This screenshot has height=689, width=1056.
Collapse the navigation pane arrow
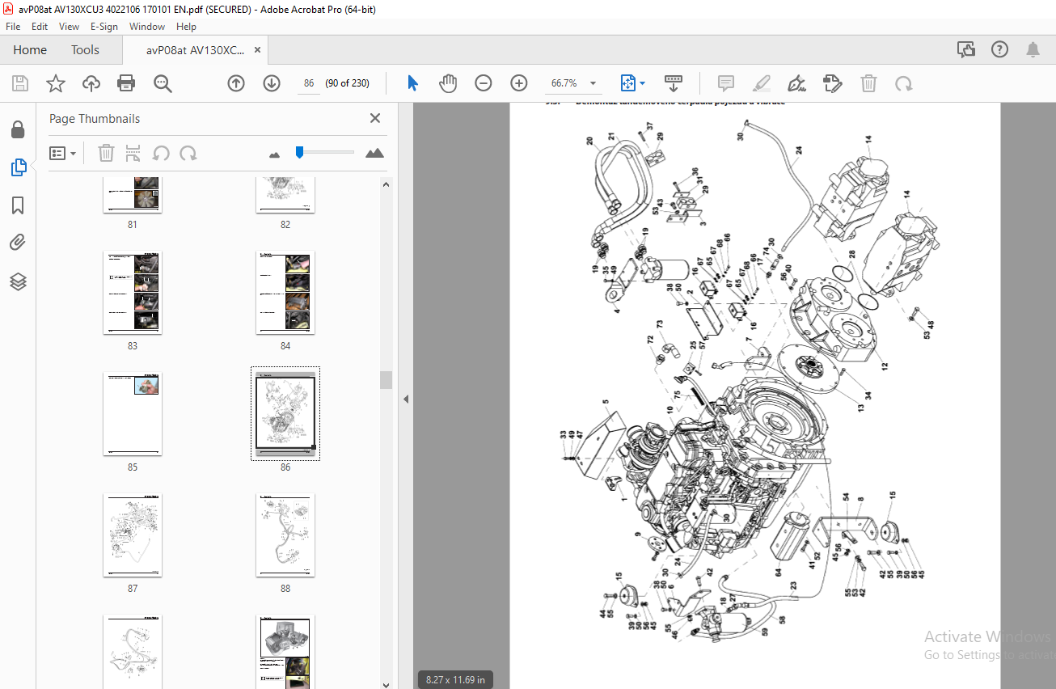point(406,399)
